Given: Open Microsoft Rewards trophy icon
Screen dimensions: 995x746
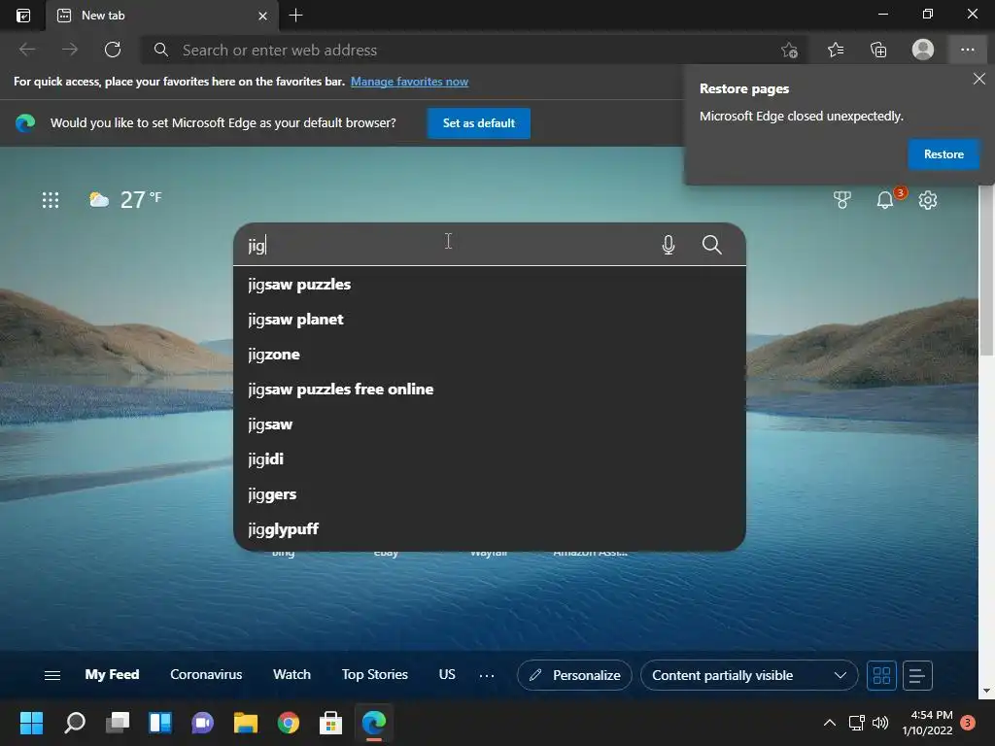Looking at the screenshot, I should pos(842,200).
